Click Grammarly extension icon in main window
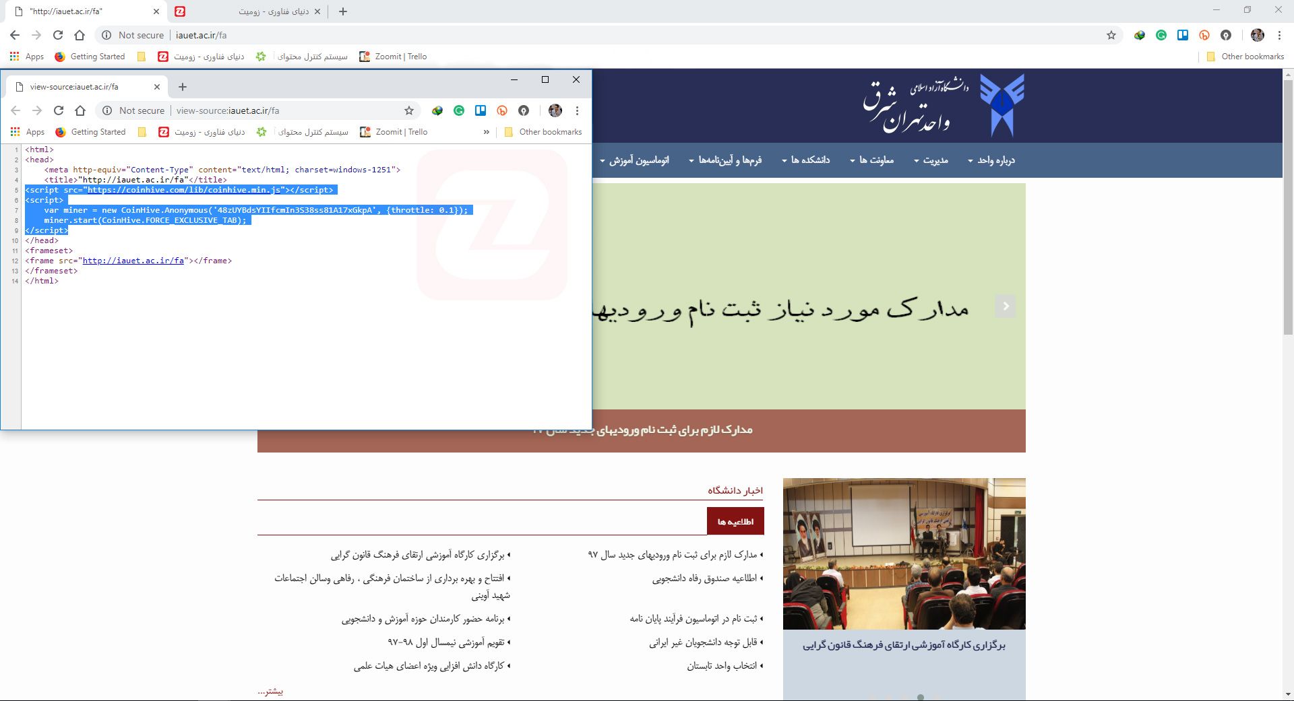Image resolution: width=1294 pixels, height=701 pixels. coord(1161,35)
